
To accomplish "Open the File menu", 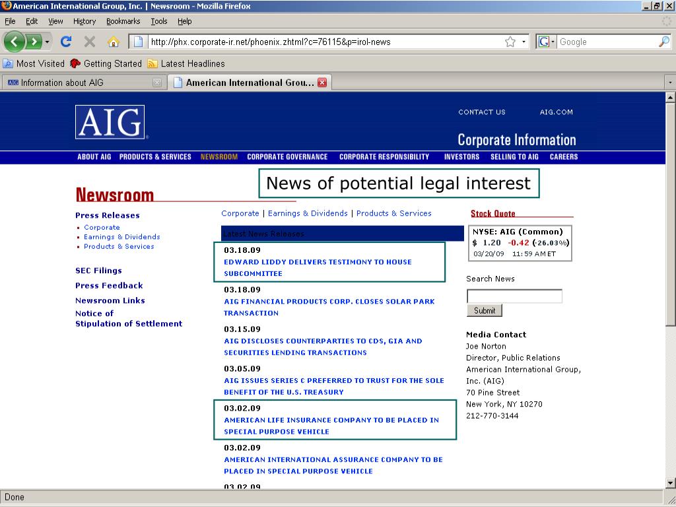I will (x=10, y=21).
